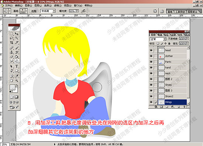Hide the Pants layer

(x=151, y=62)
